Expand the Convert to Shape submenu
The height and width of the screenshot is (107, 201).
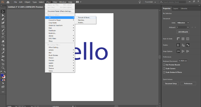(60, 20)
